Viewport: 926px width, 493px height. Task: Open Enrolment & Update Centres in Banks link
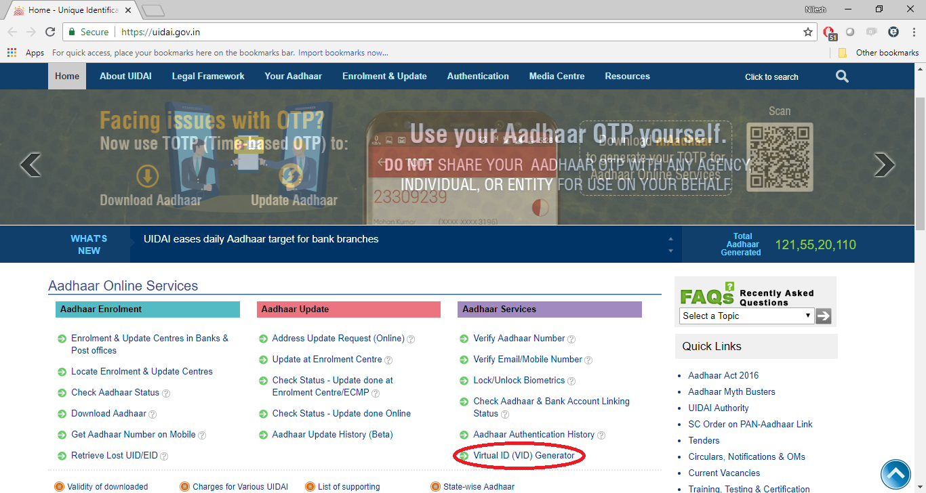click(150, 344)
